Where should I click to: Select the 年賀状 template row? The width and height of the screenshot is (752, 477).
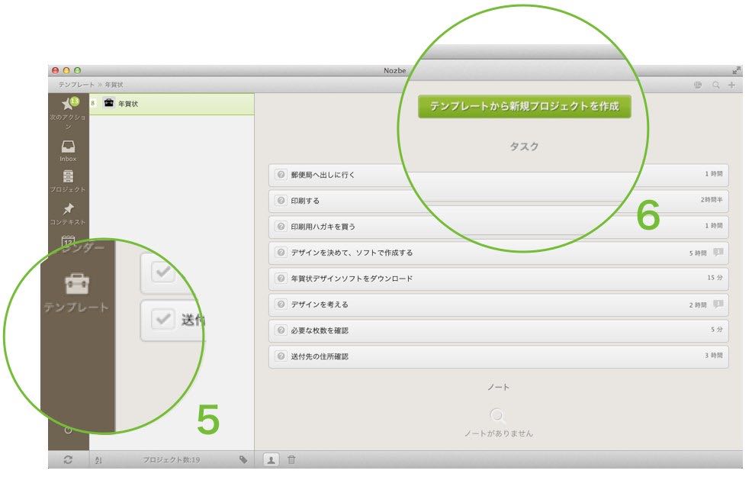pos(172,104)
